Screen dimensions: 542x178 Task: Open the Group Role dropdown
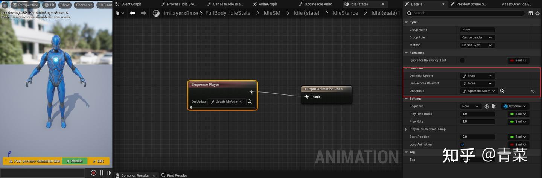click(478, 37)
